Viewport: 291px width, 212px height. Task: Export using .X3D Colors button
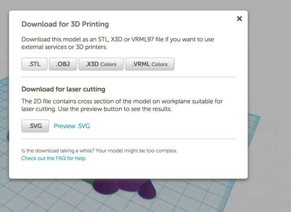tap(101, 64)
